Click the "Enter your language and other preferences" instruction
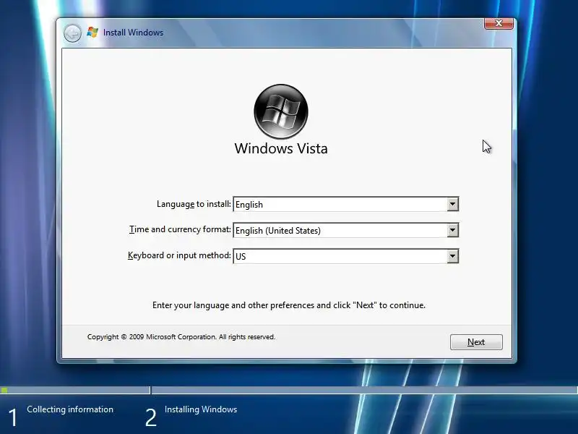Screen dimensions: 578x434 point(289,305)
